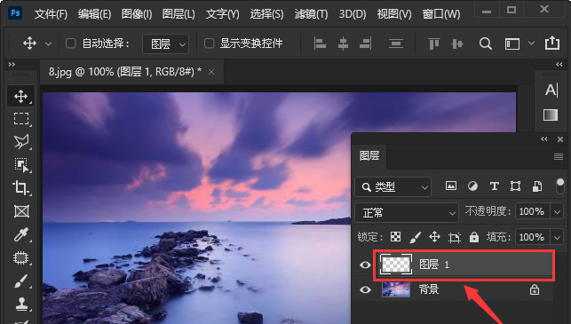
Task: Select the Frame tool
Action: coord(21,211)
